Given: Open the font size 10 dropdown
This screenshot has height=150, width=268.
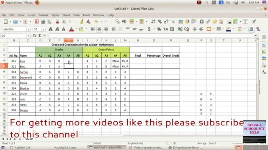Looking at the screenshot, I should [44, 29].
